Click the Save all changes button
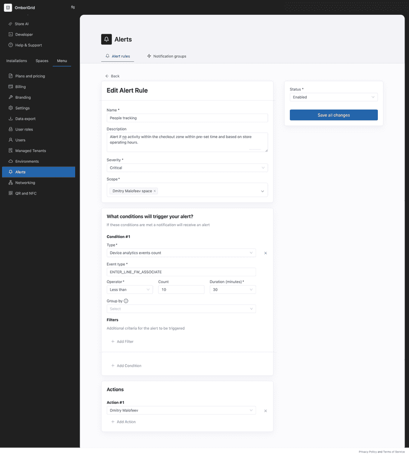This screenshot has height=456, width=409. (x=333, y=115)
